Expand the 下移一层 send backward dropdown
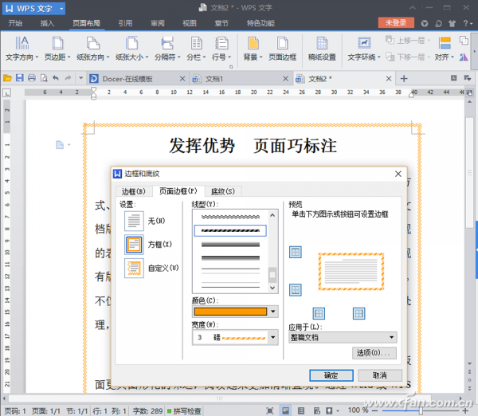 pyautogui.click(x=429, y=57)
